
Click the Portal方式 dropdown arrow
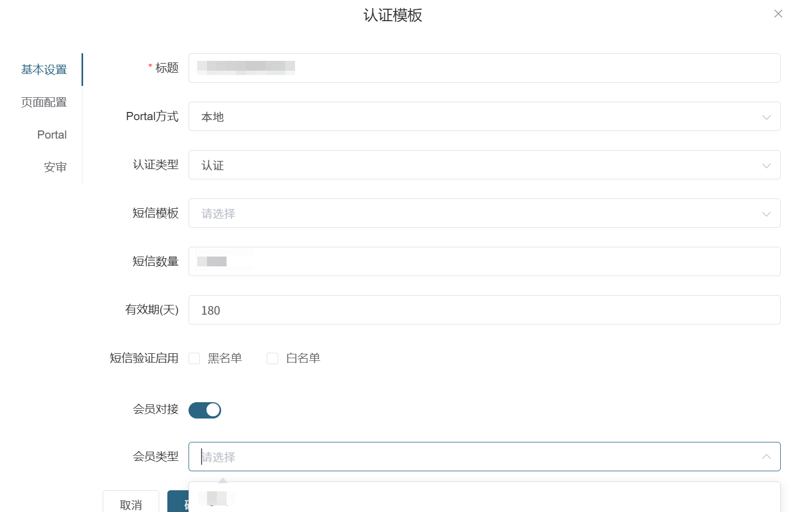tap(766, 117)
